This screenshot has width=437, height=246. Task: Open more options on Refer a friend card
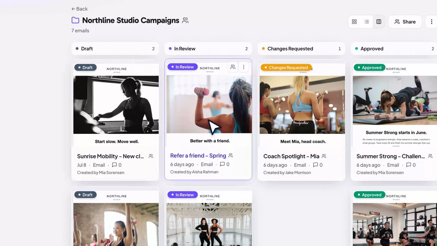(x=244, y=67)
